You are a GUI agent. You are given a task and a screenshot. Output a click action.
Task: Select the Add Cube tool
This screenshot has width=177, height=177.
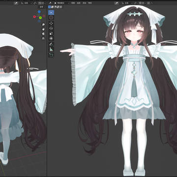[x=51, y=55]
